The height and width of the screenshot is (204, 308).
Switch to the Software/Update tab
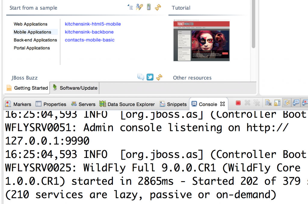tap(75, 88)
